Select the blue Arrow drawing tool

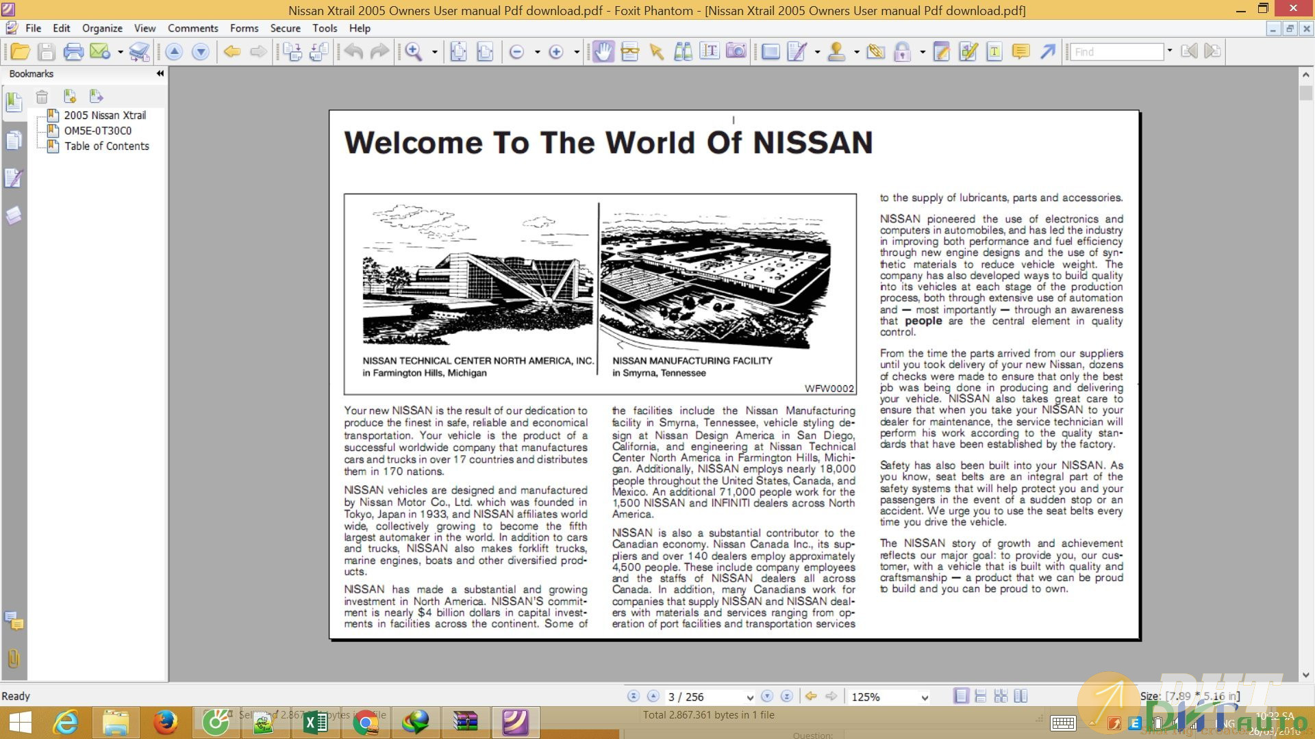point(1047,51)
